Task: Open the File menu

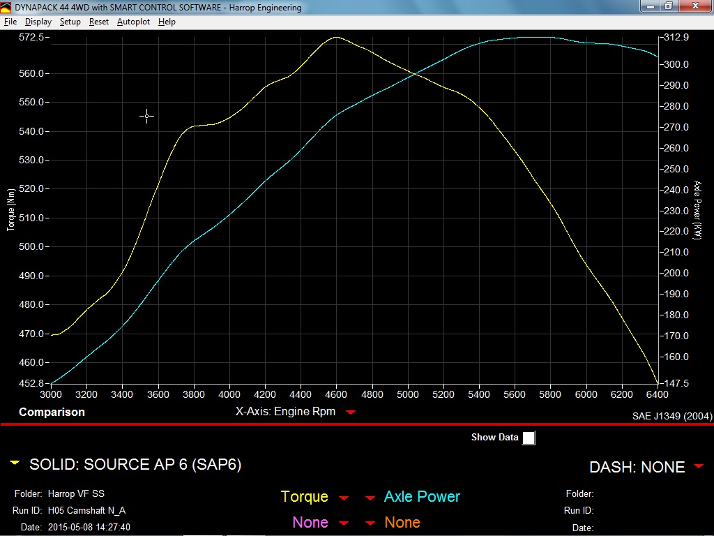Action: tap(10, 22)
